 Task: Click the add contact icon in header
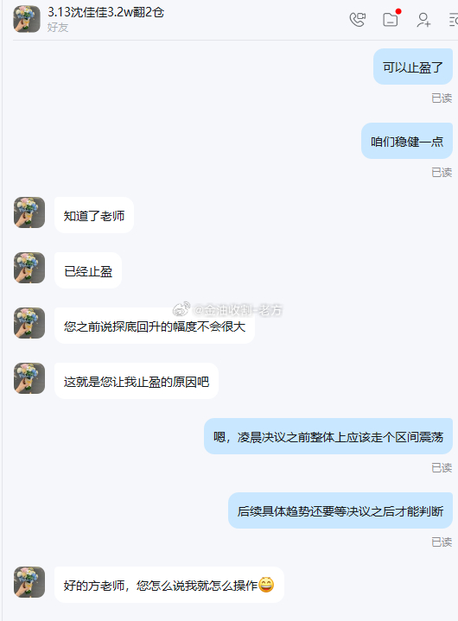point(423,20)
